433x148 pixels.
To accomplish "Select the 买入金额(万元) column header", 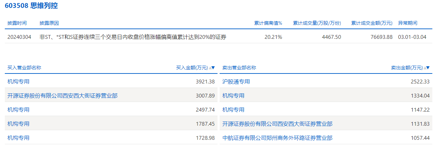I will coord(192,68).
